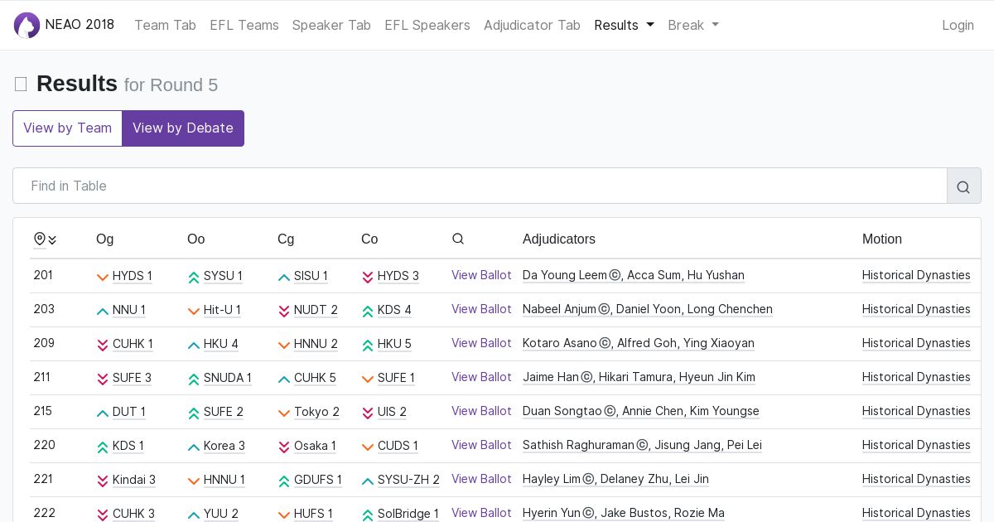Image resolution: width=994 pixels, height=522 pixels.
Task: Click the NEAO 2018 purple logo icon
Action: [x=27, y=25]
